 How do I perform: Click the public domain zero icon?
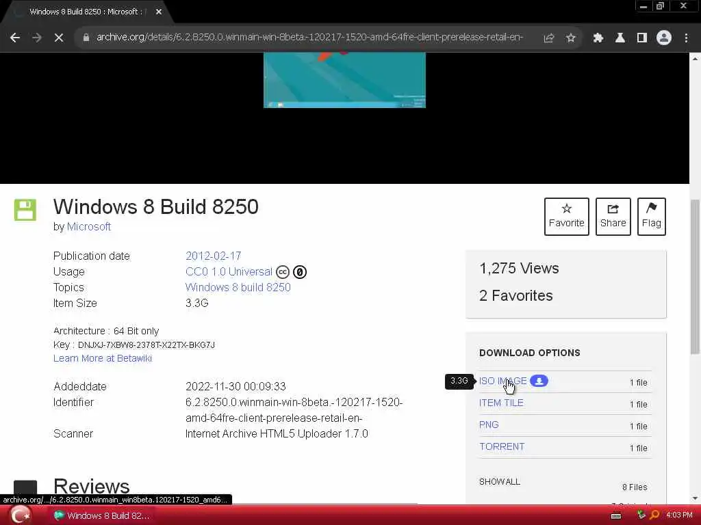[300, 272]
